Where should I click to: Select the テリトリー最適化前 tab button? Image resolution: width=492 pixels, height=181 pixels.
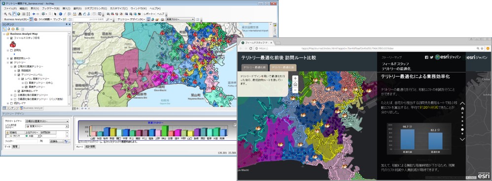pos(255,67)
